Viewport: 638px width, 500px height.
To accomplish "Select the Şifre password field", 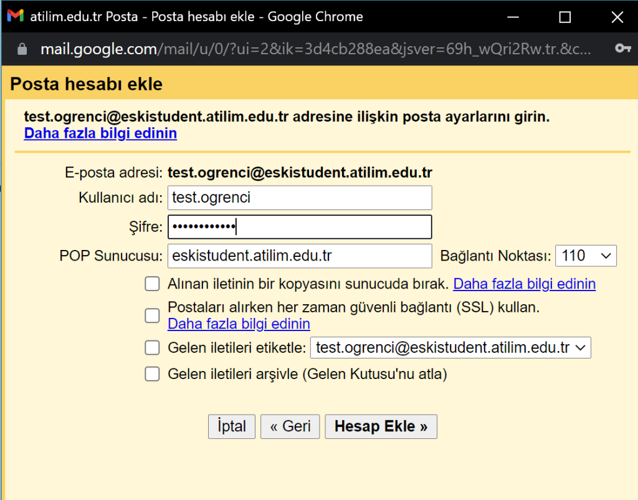I will tap(299, 226).
